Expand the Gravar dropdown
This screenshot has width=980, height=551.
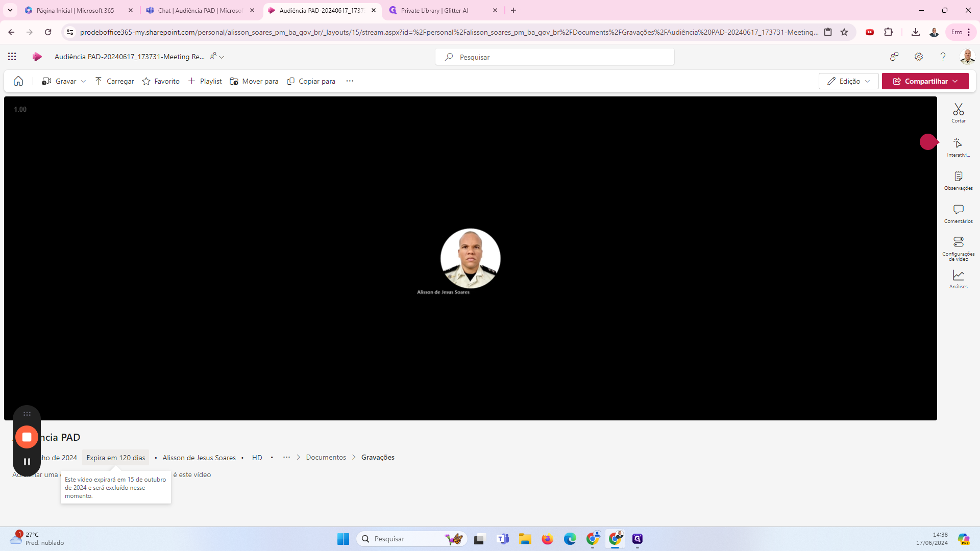[84, 81]
